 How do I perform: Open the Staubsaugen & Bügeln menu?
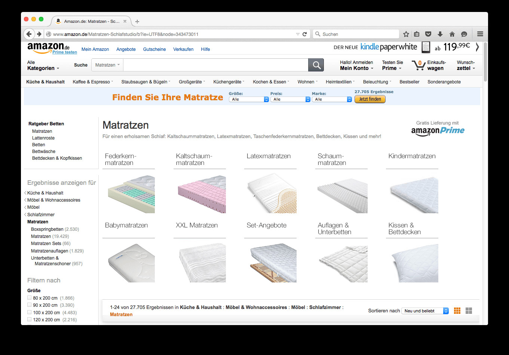pos(146,82)
